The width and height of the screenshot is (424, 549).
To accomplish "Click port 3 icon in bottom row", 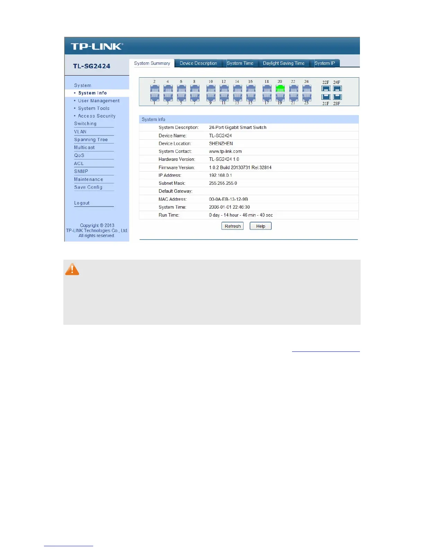I will point(168,97).
